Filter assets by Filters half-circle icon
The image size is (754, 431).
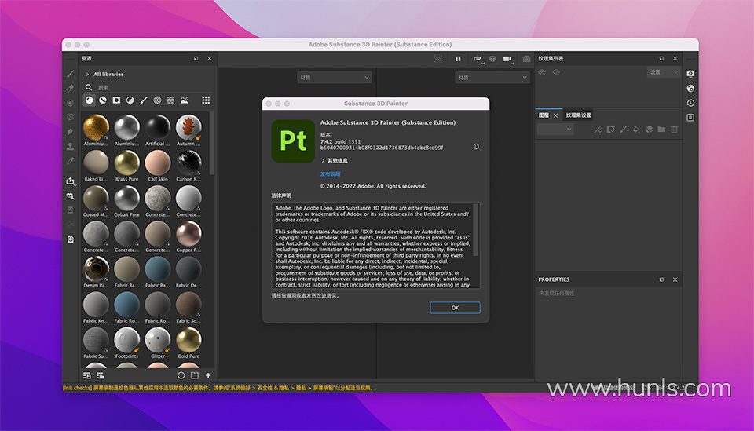130,100
